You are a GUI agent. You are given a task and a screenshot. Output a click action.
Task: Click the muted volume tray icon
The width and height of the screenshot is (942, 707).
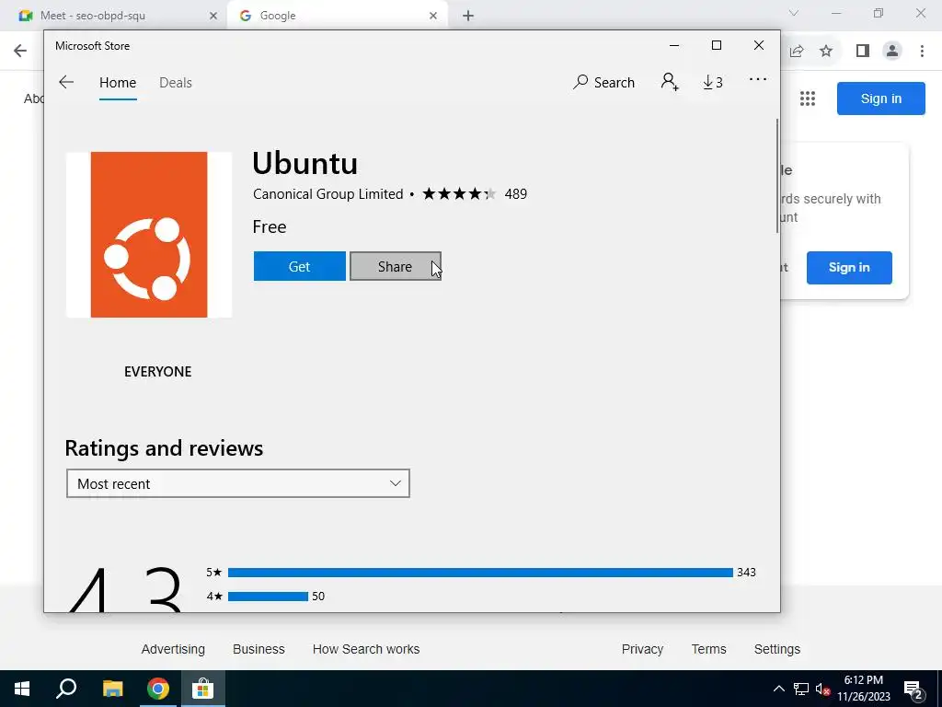823,689
